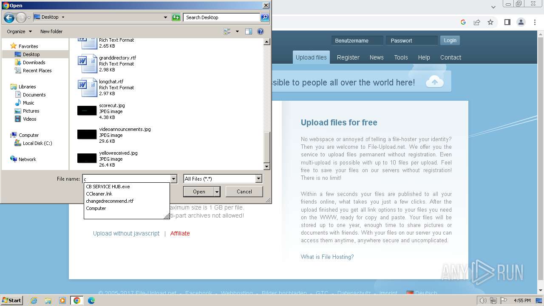Image resolution: width=544 pixels, height=306 pixels.
Task: Click into the File name field
Action: tap(126, 179)
